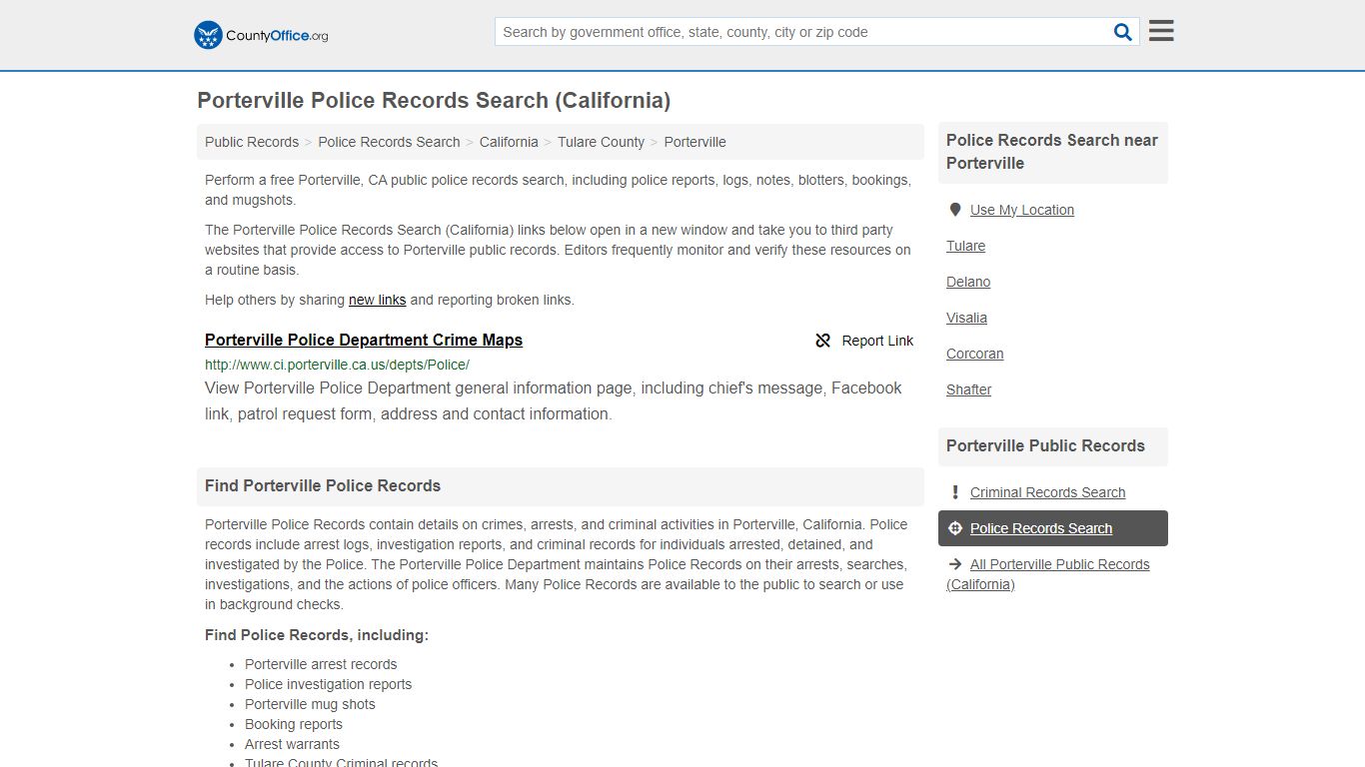Open Tulare nearby city link
Image resolution: width=1365 pixels, height=767 pixels.
click(965, 246)
